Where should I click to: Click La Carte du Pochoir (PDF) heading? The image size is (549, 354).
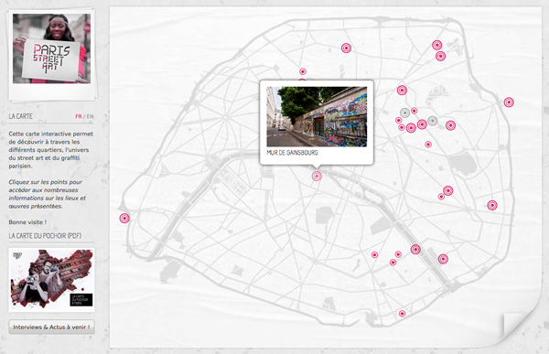(x=45, y=236)
